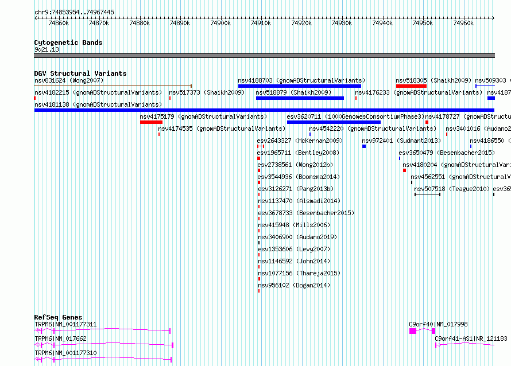
Task: Click the esv3620711 blue variant bar
Action: (334, 122)
